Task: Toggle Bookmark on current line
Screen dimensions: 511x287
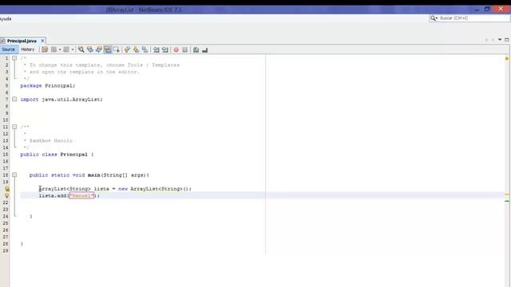Action: point(145,49)
